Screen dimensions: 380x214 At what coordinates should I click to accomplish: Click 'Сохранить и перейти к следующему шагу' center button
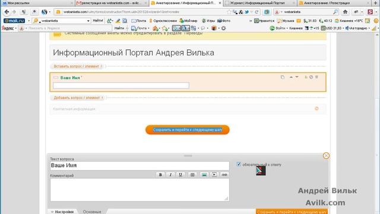click(188, 130)
